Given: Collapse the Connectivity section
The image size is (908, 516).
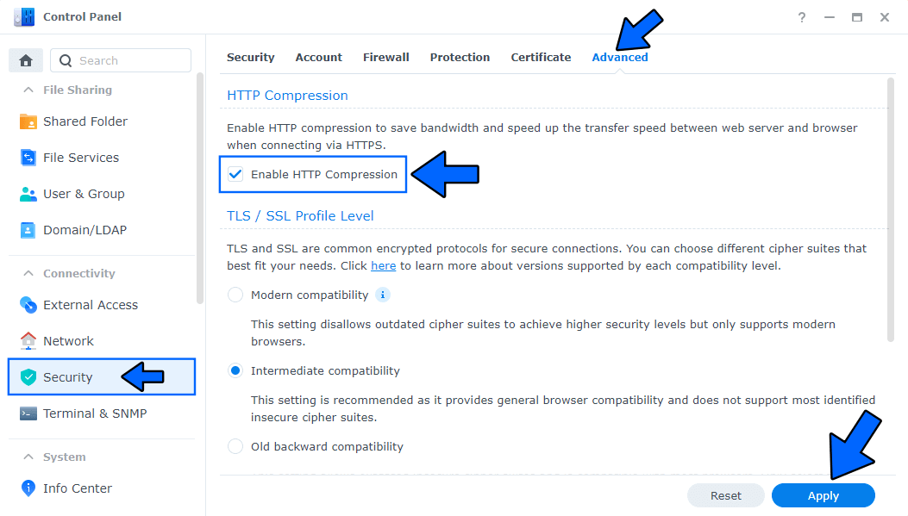Looking at the screenshot, I should [28, 273].
